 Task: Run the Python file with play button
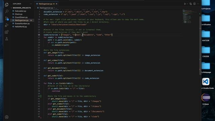click(x=185, y=4)
